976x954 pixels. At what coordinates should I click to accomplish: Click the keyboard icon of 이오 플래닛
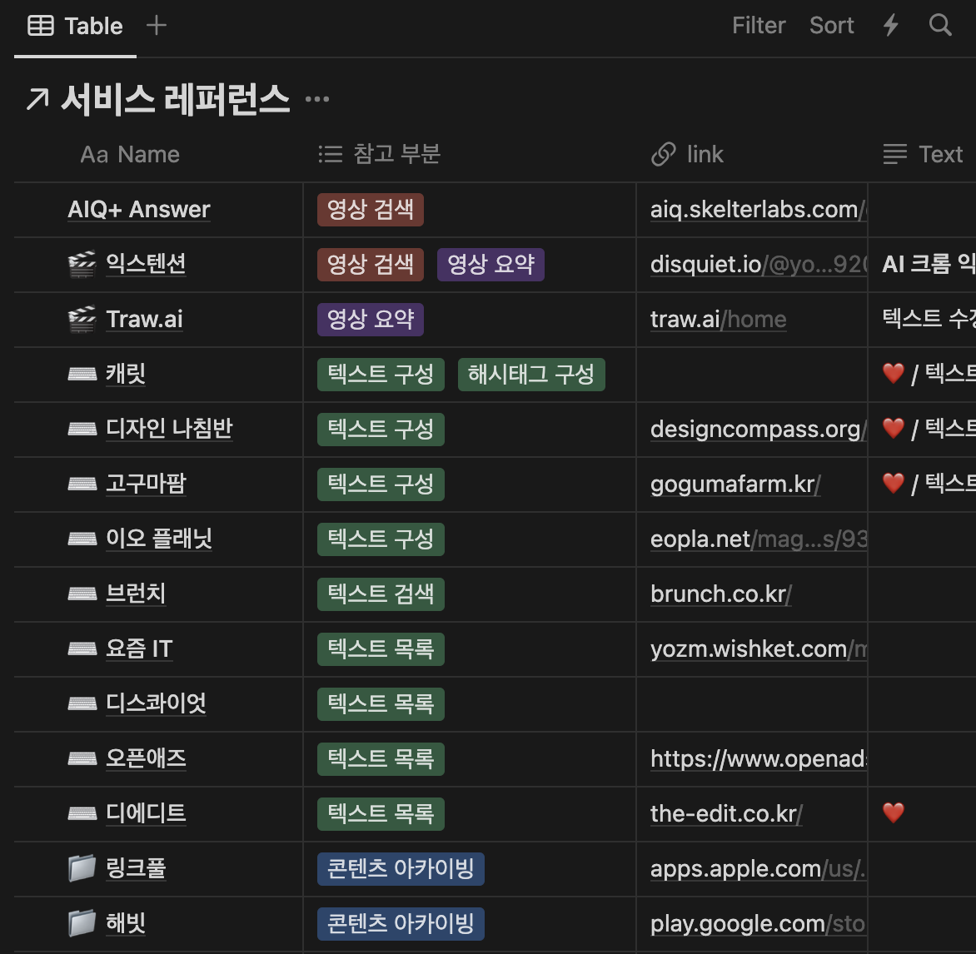coord(82,539)
